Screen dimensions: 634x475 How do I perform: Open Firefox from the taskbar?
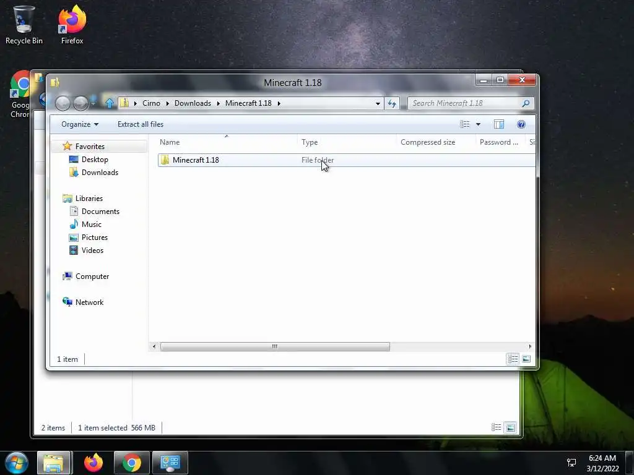pos(93,463)
